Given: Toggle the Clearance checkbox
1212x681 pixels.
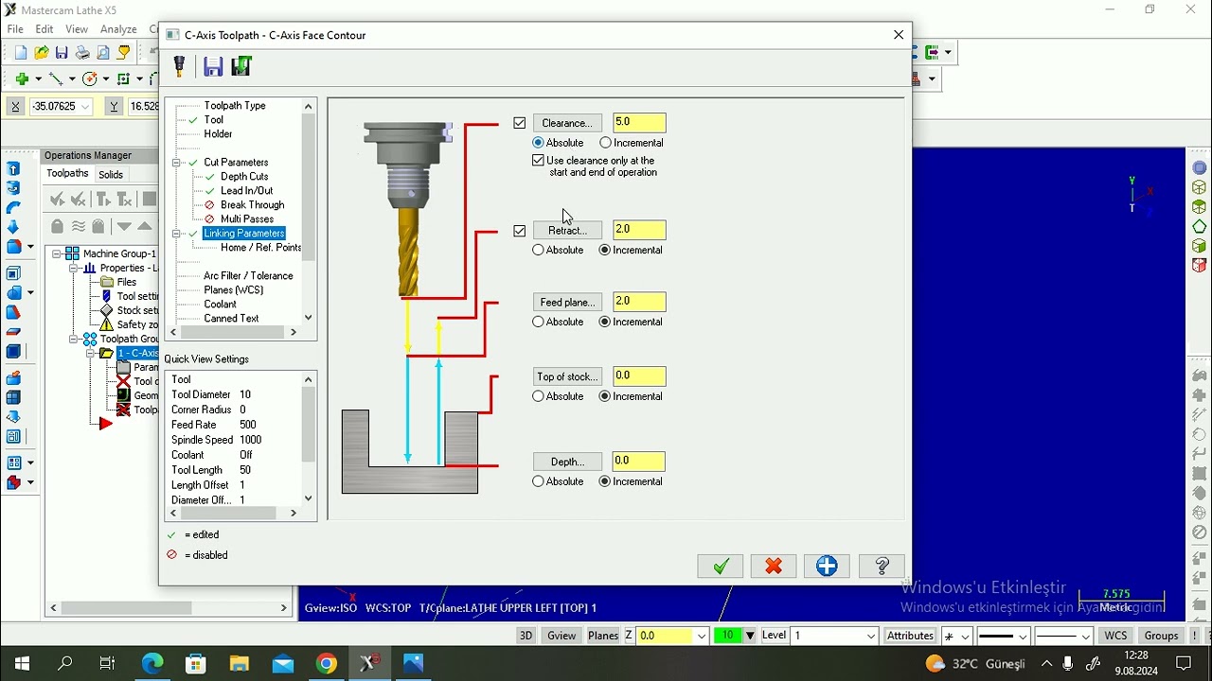Looking at the screenshot, I should pos(520,123).
